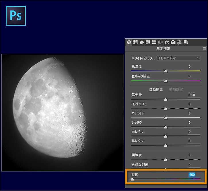Click the 色温度 label
This screenshot has width=208, height=191.
pos(137,66)
